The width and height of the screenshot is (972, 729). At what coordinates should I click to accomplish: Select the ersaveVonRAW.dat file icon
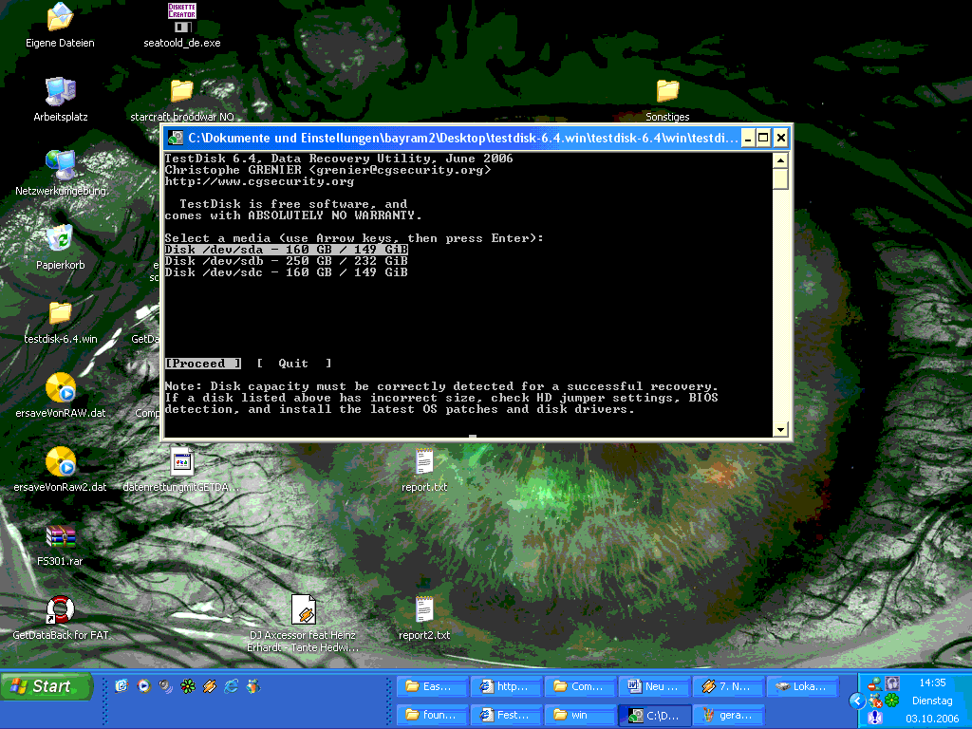[60, 388]
